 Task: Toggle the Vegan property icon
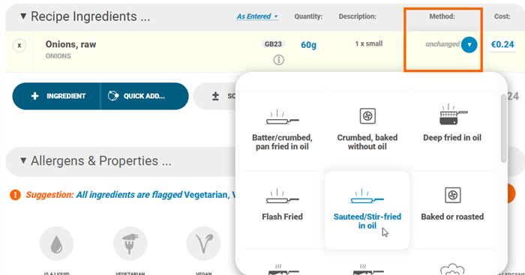pyautogui.click(x=203, y=244)
